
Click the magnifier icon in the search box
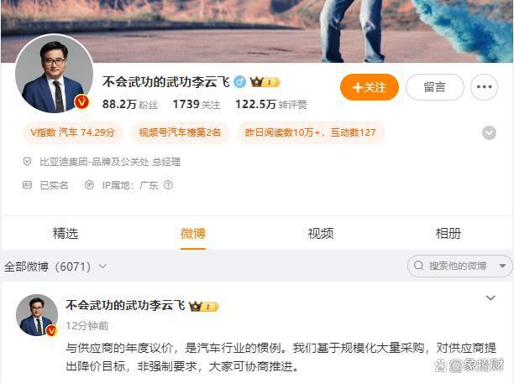click(418, 266)
